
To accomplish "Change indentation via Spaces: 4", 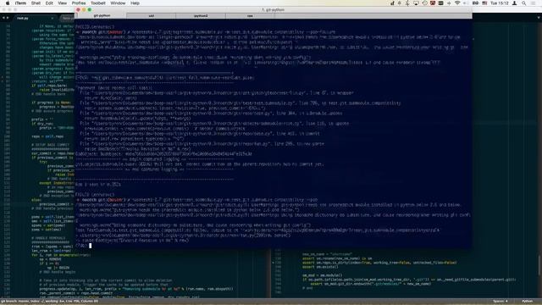I will [501, 302].
